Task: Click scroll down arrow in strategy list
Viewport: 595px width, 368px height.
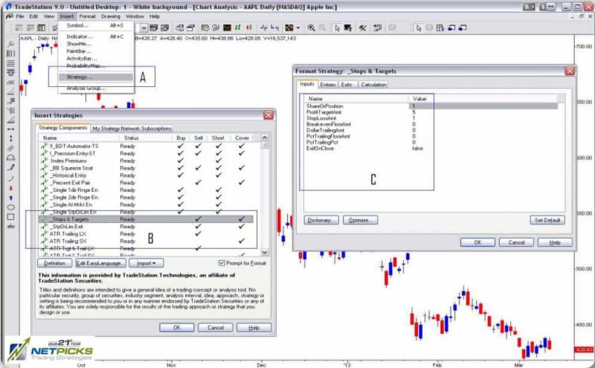Action: coord(265,252)
